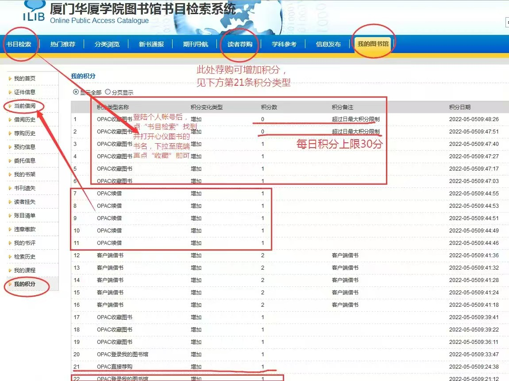Click the date 2022-05-0509:48:26

[x=474, y=119]
